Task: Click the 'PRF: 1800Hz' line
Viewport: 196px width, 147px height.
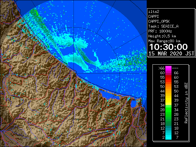Action: [160, 31]
